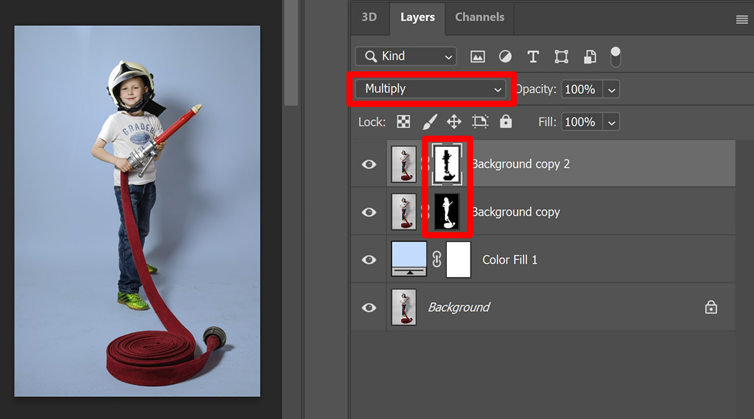Screen dimensions: 754x419
Task: Click the lock icon on the Background layer
Action: (x=711, y=307)
